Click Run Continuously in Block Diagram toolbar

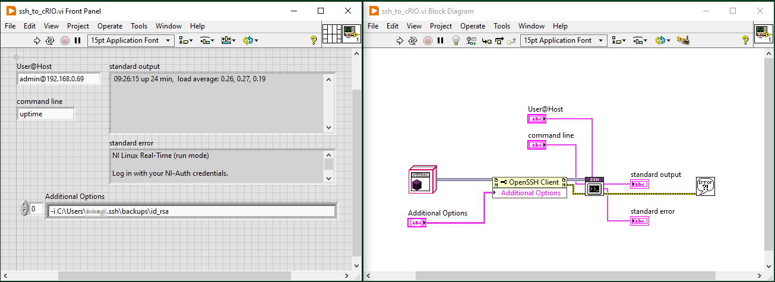coord(413,40)
